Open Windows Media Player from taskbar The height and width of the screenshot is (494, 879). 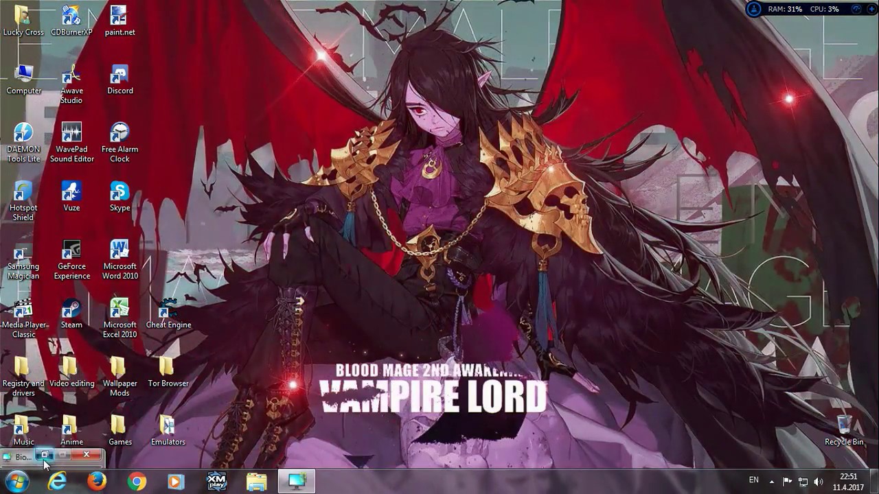pyautogui.click(x=176, y=482)
